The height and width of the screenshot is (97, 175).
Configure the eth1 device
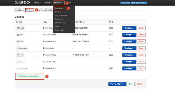(129, 41)
